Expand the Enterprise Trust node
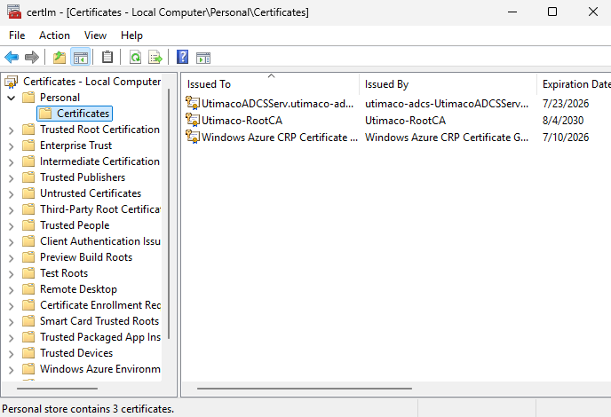This screenshot has width=611, height=417. coord(11,146)
